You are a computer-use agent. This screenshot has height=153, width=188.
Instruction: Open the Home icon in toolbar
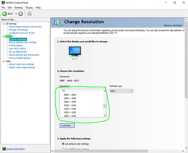pos(29,13)
